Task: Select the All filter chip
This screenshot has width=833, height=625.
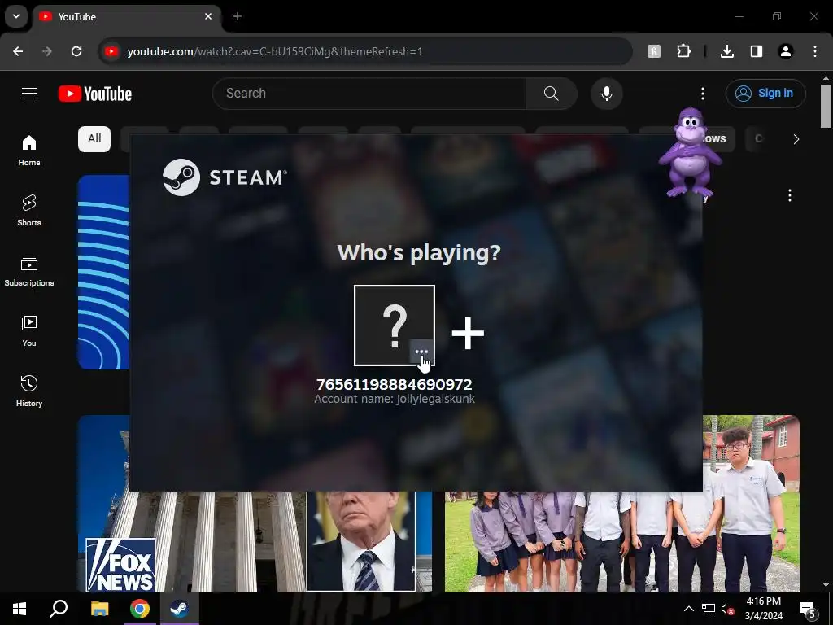Action: click(94, 138)
